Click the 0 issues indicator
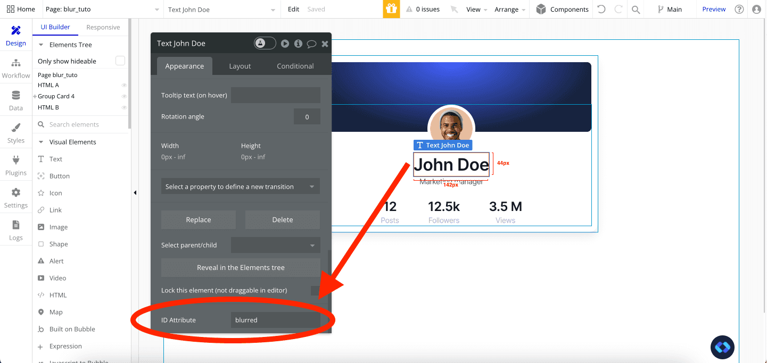Screen dimensions: 767x363 click(x=423, y=9)
